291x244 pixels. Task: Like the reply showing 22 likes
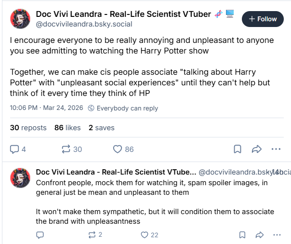(144, 235)
